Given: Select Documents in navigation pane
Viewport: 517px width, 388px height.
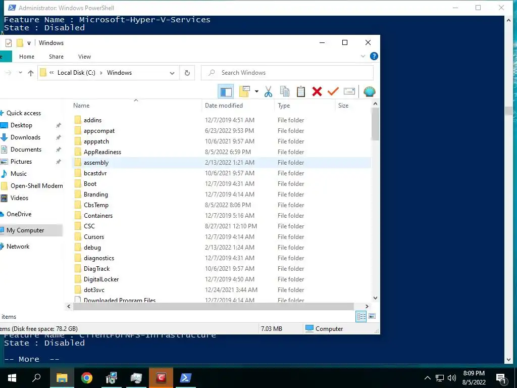Looking at the screenshot, I should coord(26,150).
